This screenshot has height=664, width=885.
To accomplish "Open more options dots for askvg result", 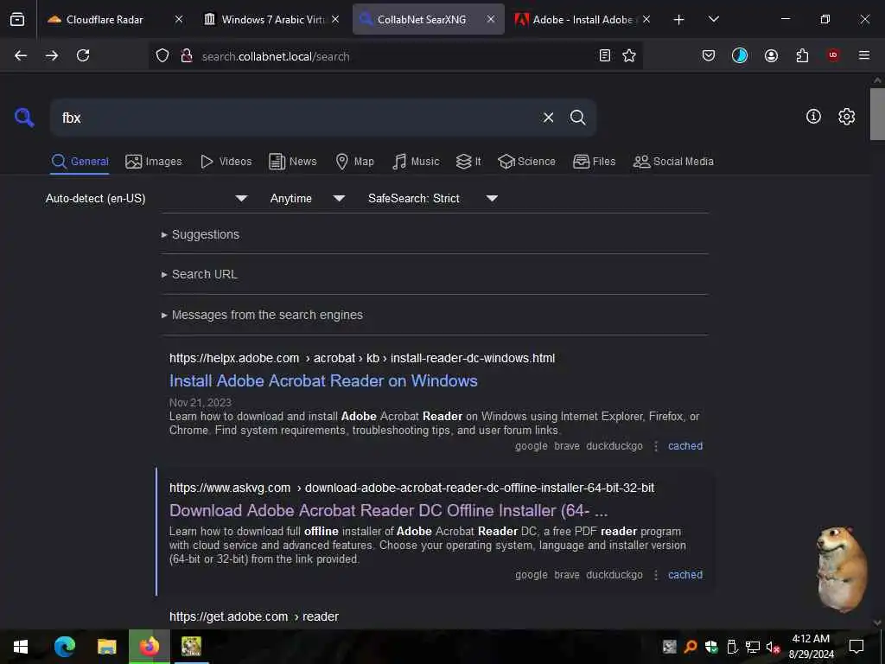I will tap(655, 575).
